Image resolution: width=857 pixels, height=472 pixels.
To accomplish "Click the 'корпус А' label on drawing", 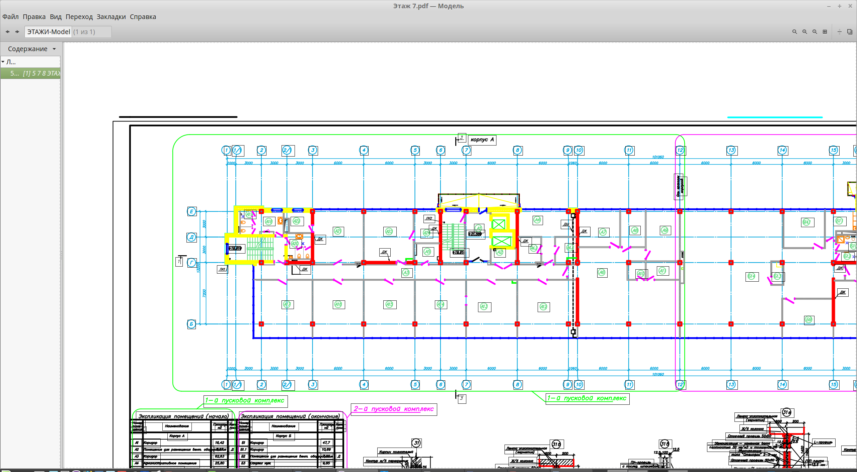I will point(482,140).
